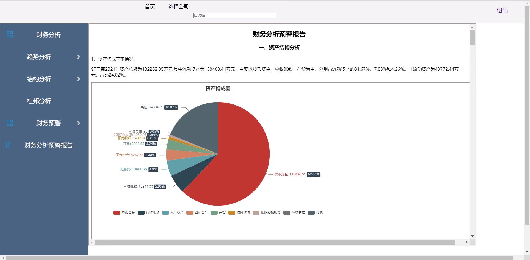
Task: Toggle the 长期股权投资 legend item
Action: [267, 212]
